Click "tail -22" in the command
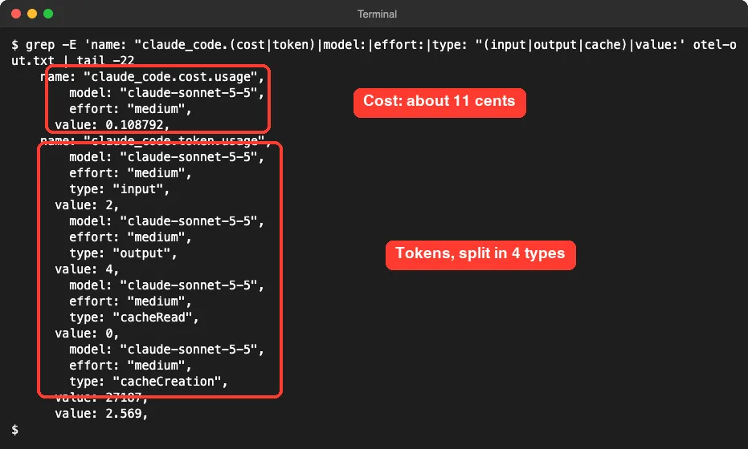Screen dimensions: 748x449 (x=105, y=61)
